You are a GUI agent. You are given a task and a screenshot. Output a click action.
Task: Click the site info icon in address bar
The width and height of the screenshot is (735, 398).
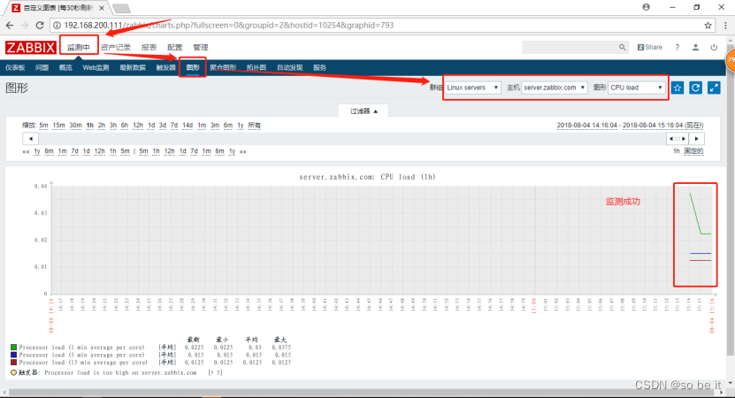point(57,26)
